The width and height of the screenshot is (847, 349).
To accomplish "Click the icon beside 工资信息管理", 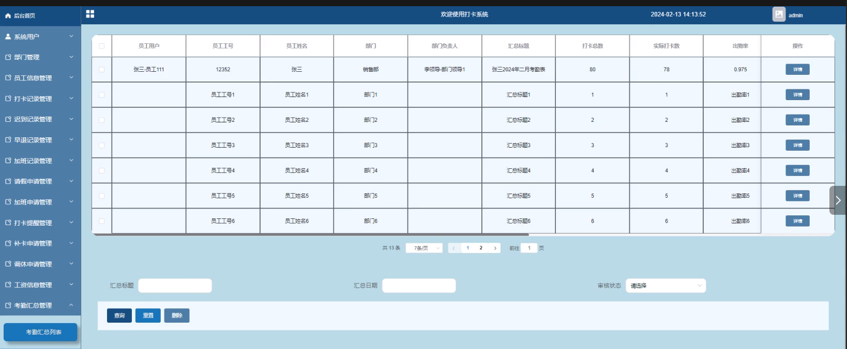I will [8, 284].
